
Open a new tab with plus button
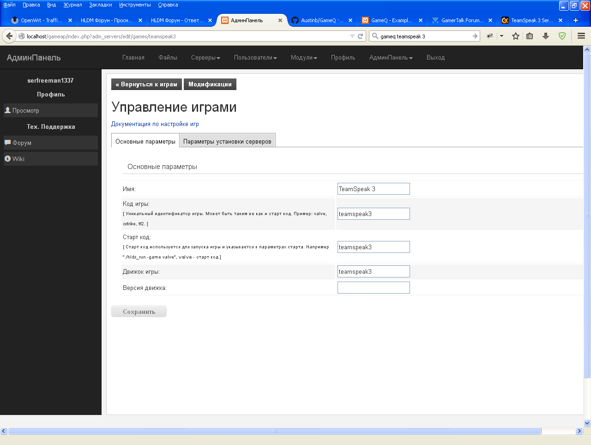click(576, 20)
